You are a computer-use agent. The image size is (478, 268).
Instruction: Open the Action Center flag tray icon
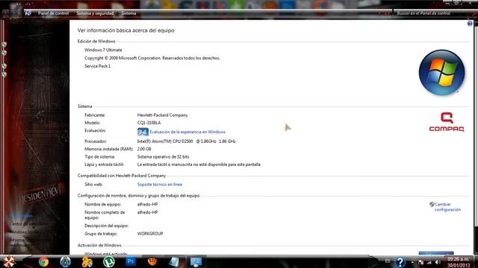pos(421,262)
